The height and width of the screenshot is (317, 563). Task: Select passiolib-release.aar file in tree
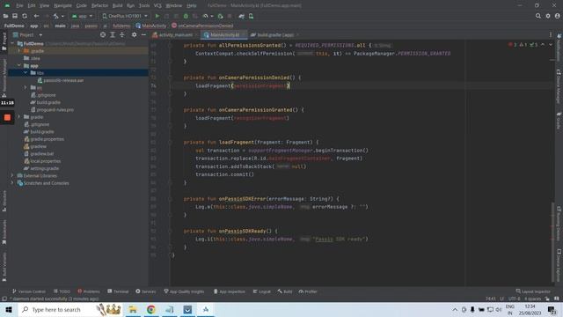point(63,80)
